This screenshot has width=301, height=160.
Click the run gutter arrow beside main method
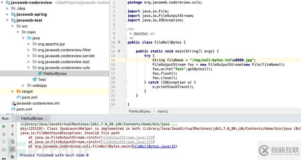(x=120, y=51)
